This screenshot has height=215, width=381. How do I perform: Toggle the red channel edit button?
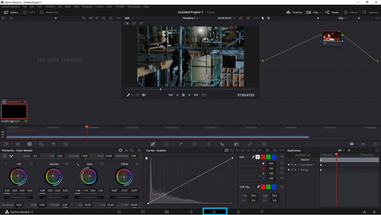(x=263, y=157)
